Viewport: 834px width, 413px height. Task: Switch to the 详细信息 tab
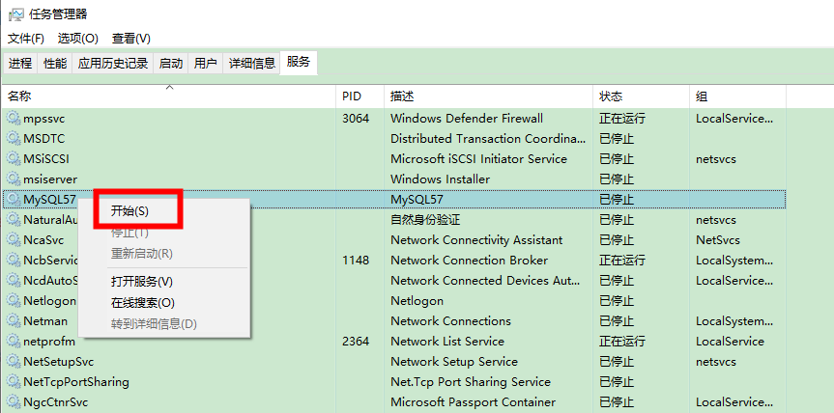tap(251, 64)
